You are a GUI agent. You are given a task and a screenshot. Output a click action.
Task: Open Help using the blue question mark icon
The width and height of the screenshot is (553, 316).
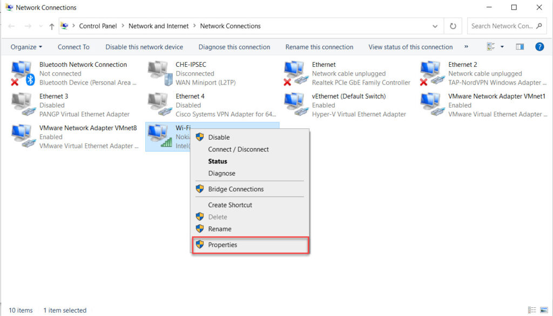pyautogui.click(x=539, y=47)
